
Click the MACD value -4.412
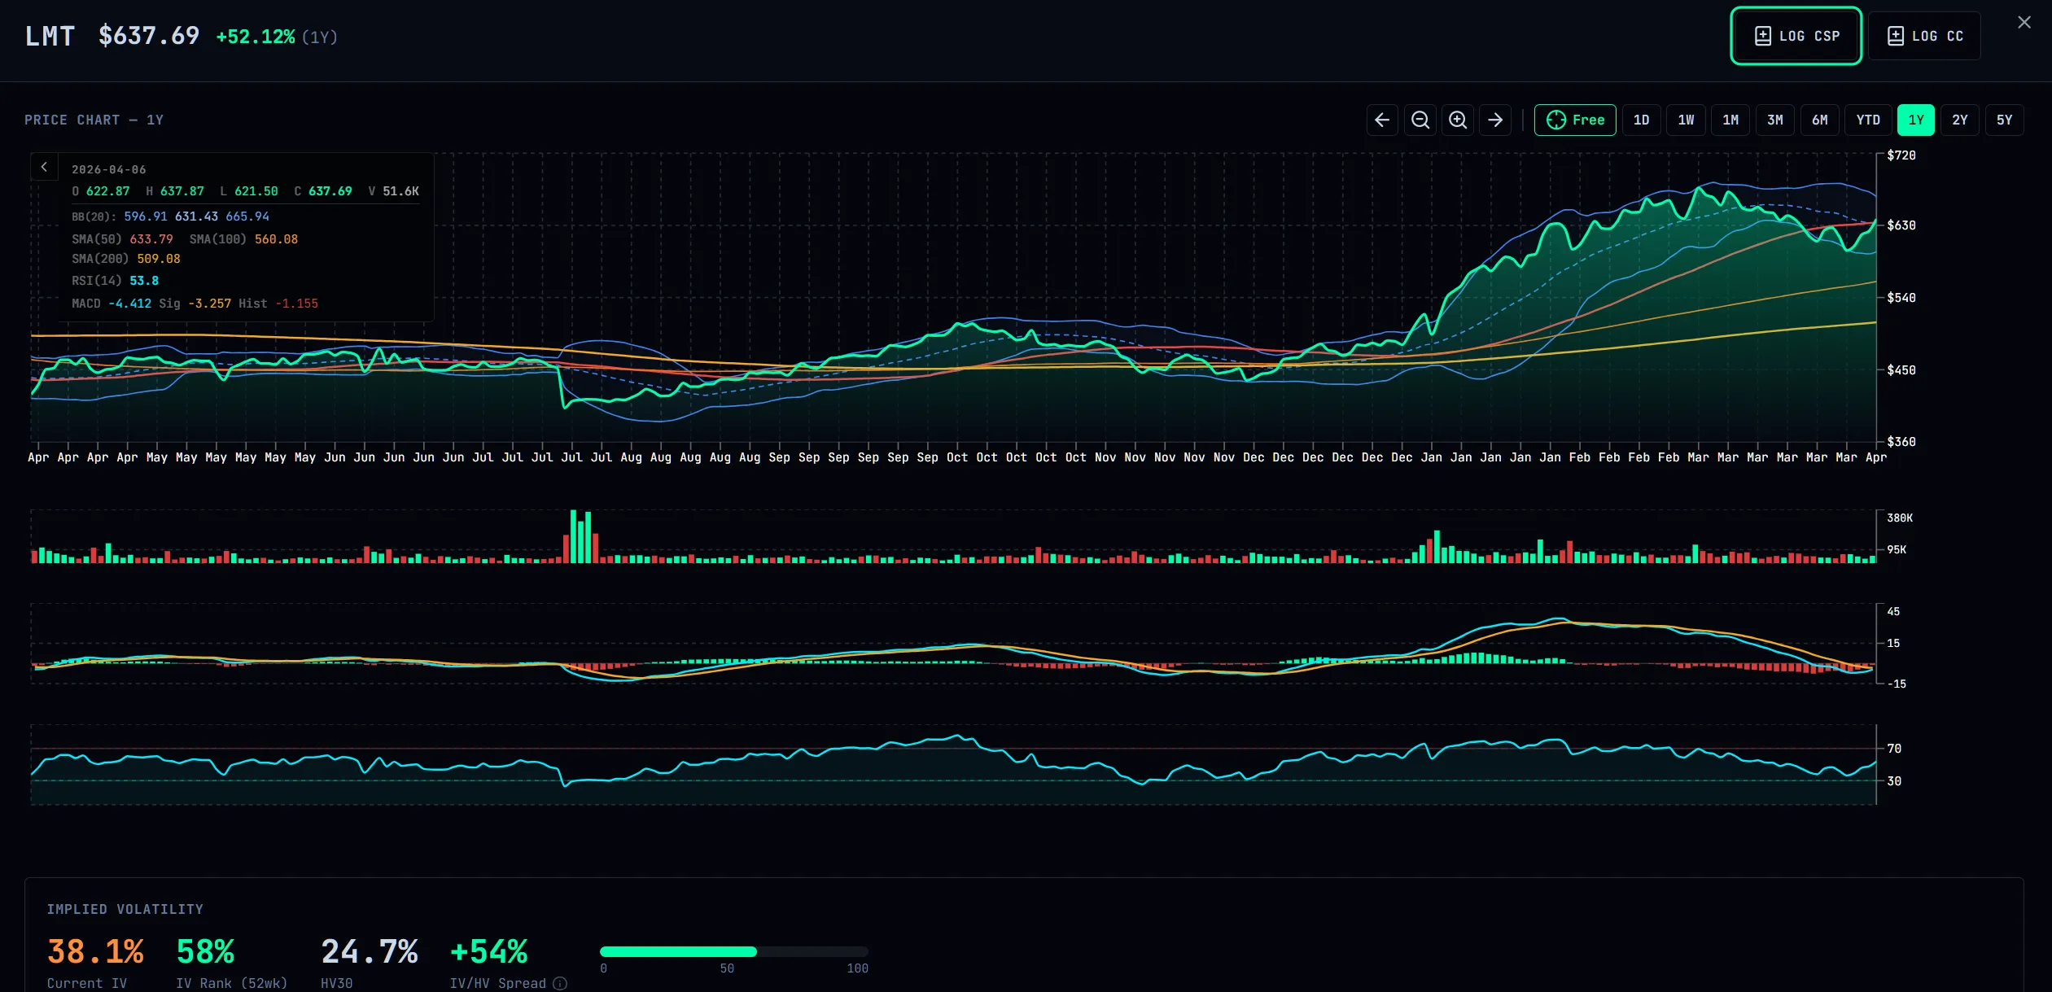pyautogui.click(x=130, y=304)
